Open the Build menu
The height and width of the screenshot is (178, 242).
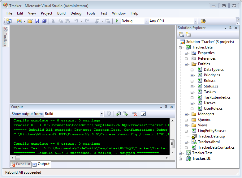(x=61, y=13)
